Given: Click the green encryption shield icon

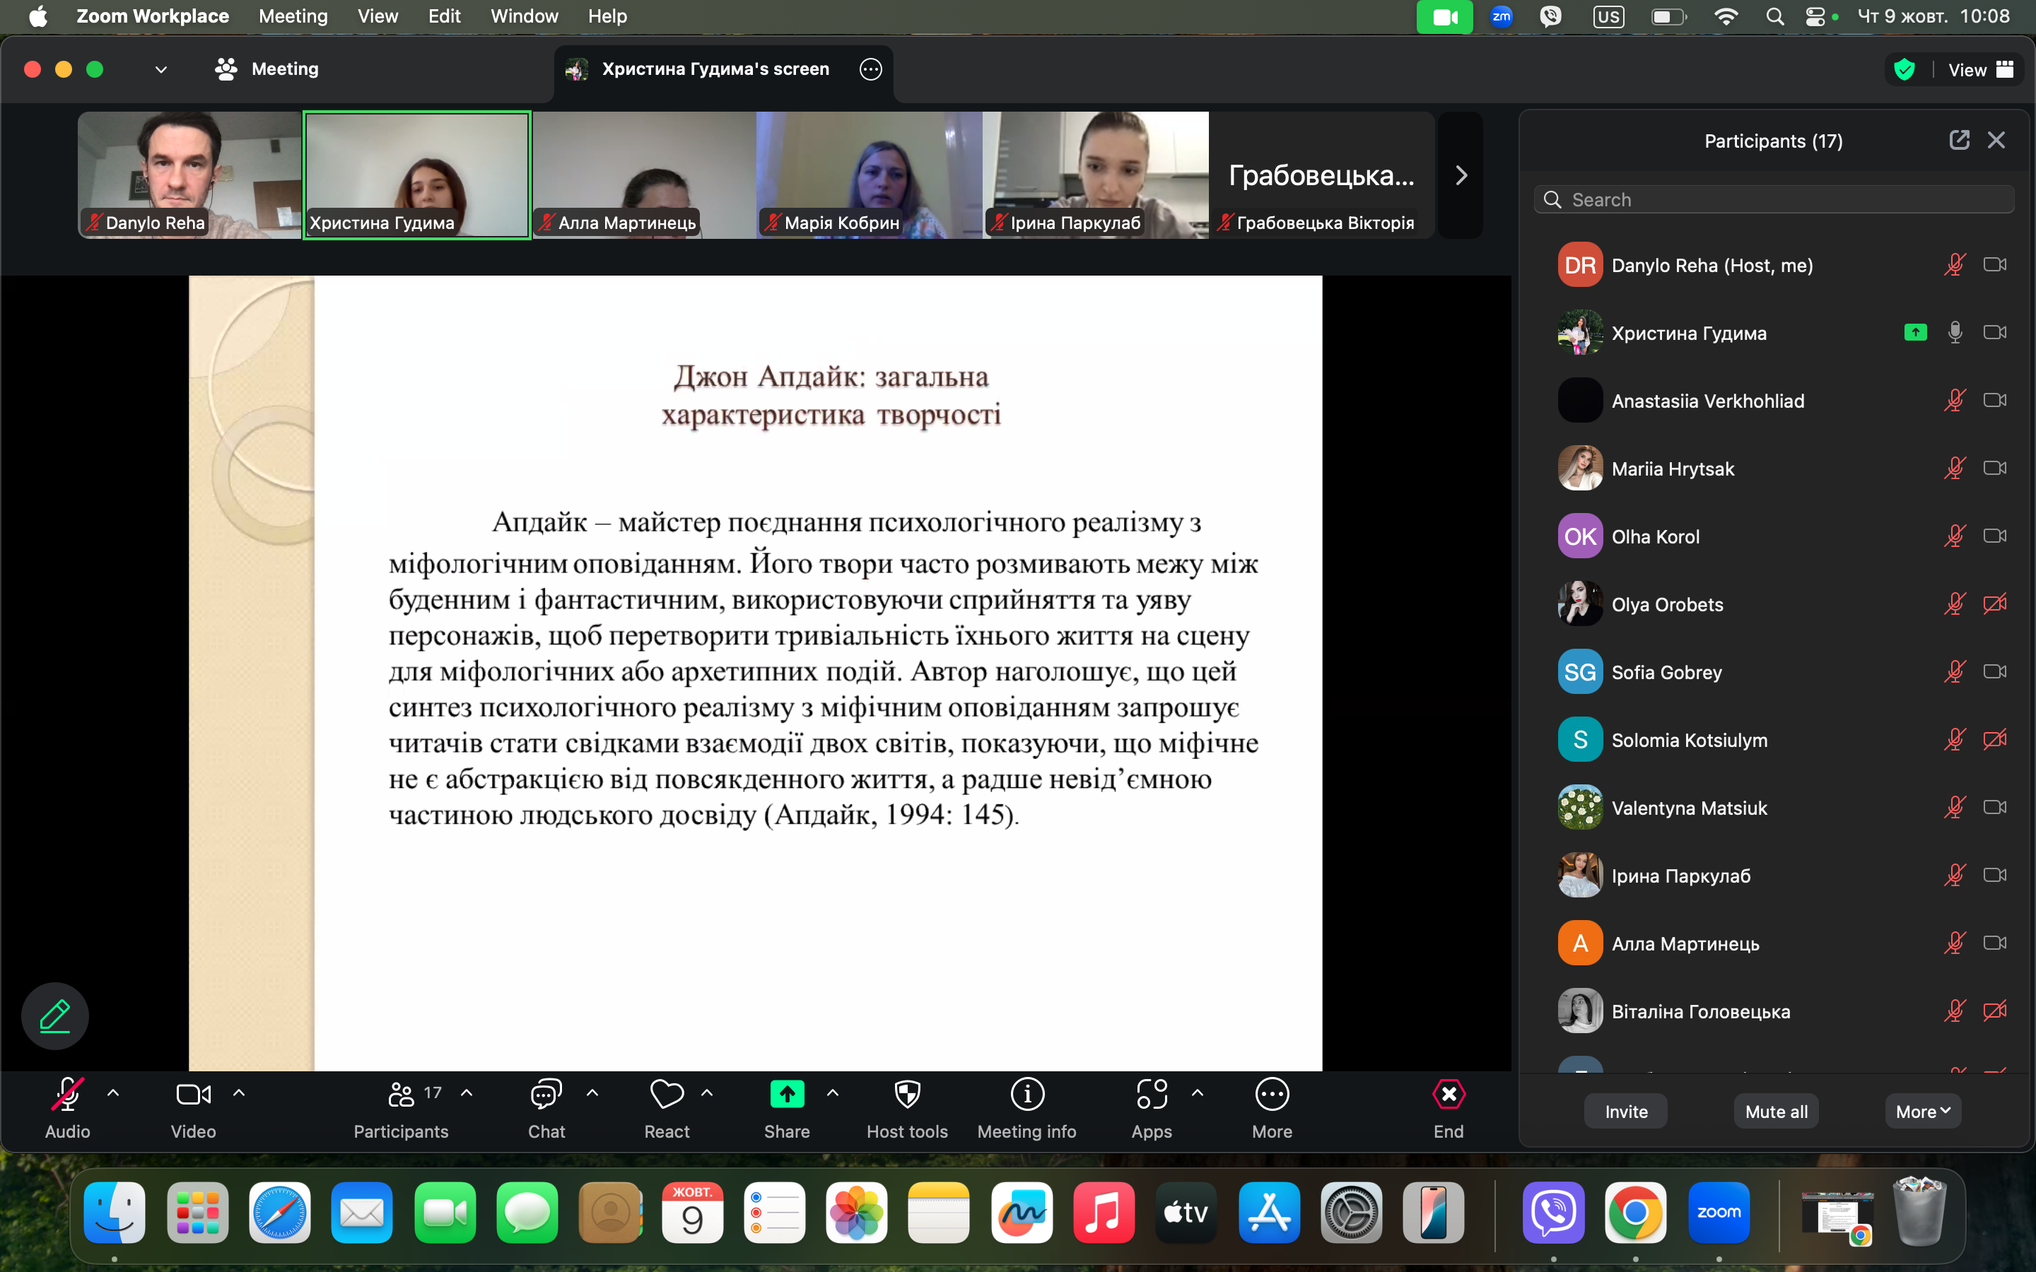Looking at the screenshot, I should [x=1904, y=70].
